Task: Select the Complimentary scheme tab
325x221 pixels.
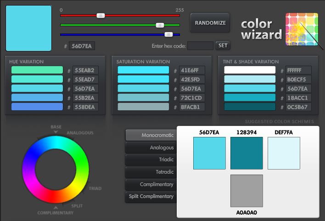Action: pyautogui.click(x=151, y=184)
